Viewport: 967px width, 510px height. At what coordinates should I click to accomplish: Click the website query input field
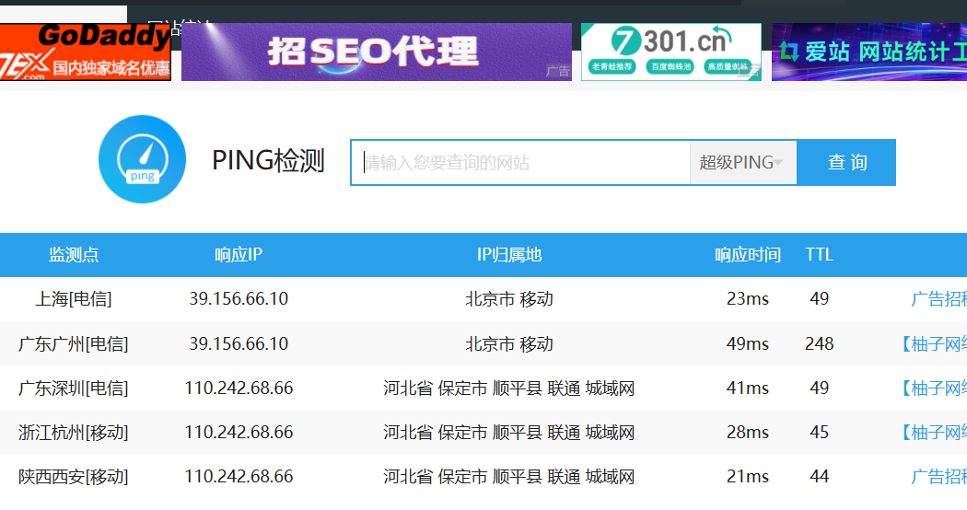(520, 163)
